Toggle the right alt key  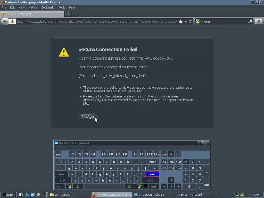click(x=129, y=187)
